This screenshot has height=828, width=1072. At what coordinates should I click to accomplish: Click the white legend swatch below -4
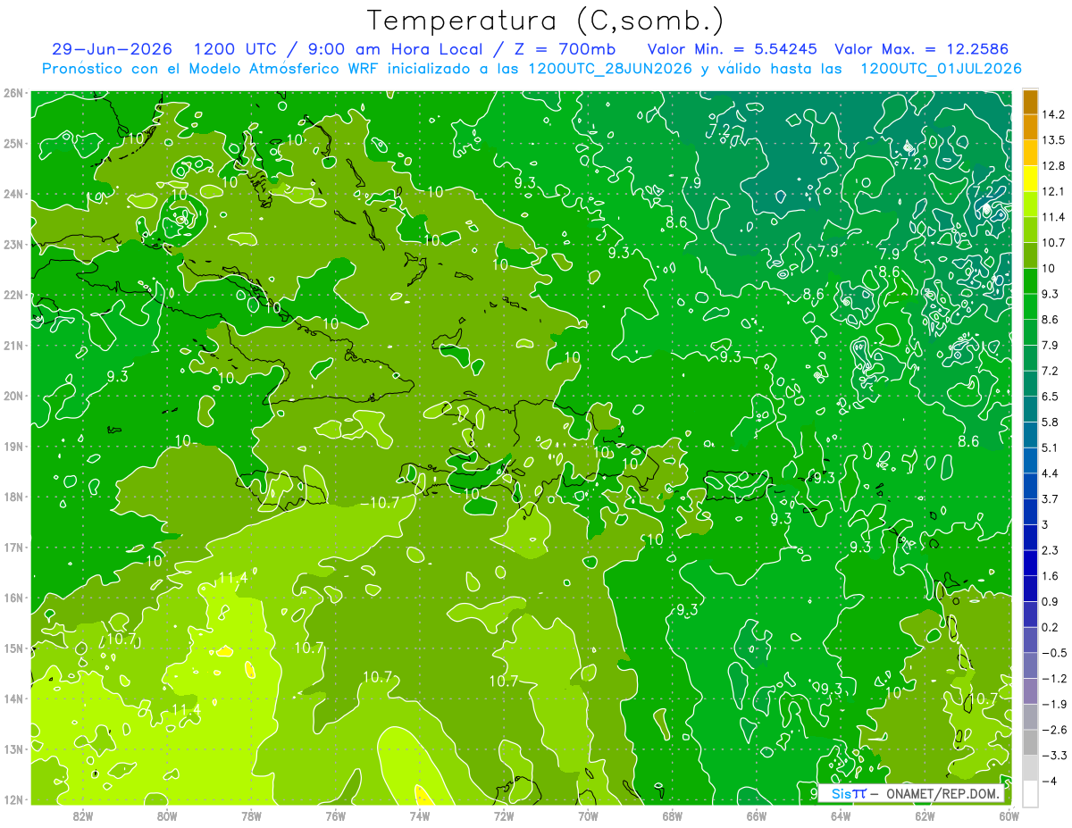click(1030, 793)
